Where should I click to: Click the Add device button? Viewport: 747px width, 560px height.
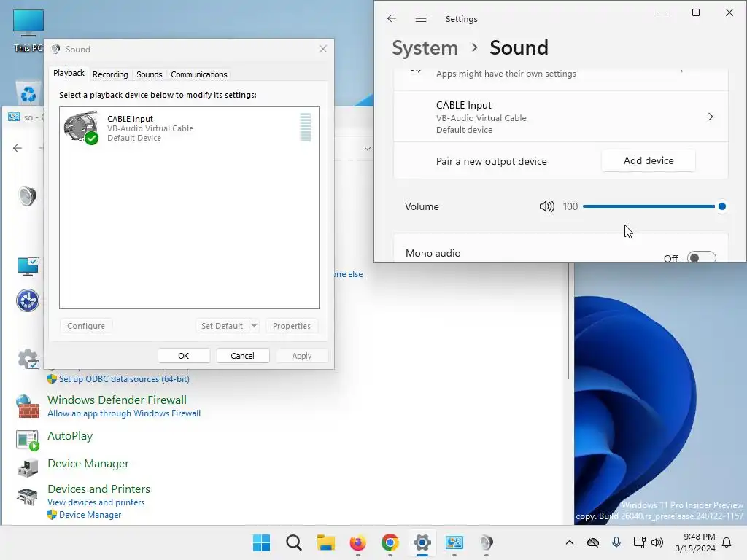coord(649,160)
